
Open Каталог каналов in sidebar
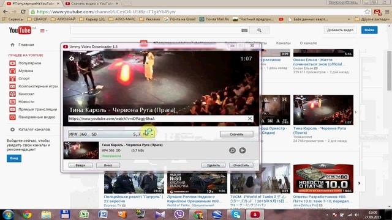click(34, 130)
